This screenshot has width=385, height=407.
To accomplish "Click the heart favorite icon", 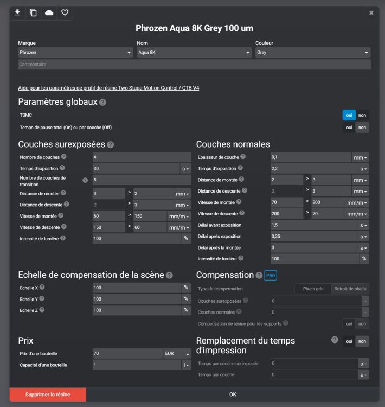I will point(65,12).
